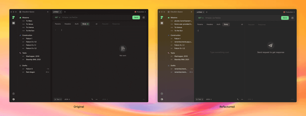Open the body more-options dots in Refactored window
This screenshot has height=116, width=306.
[242, 99]
